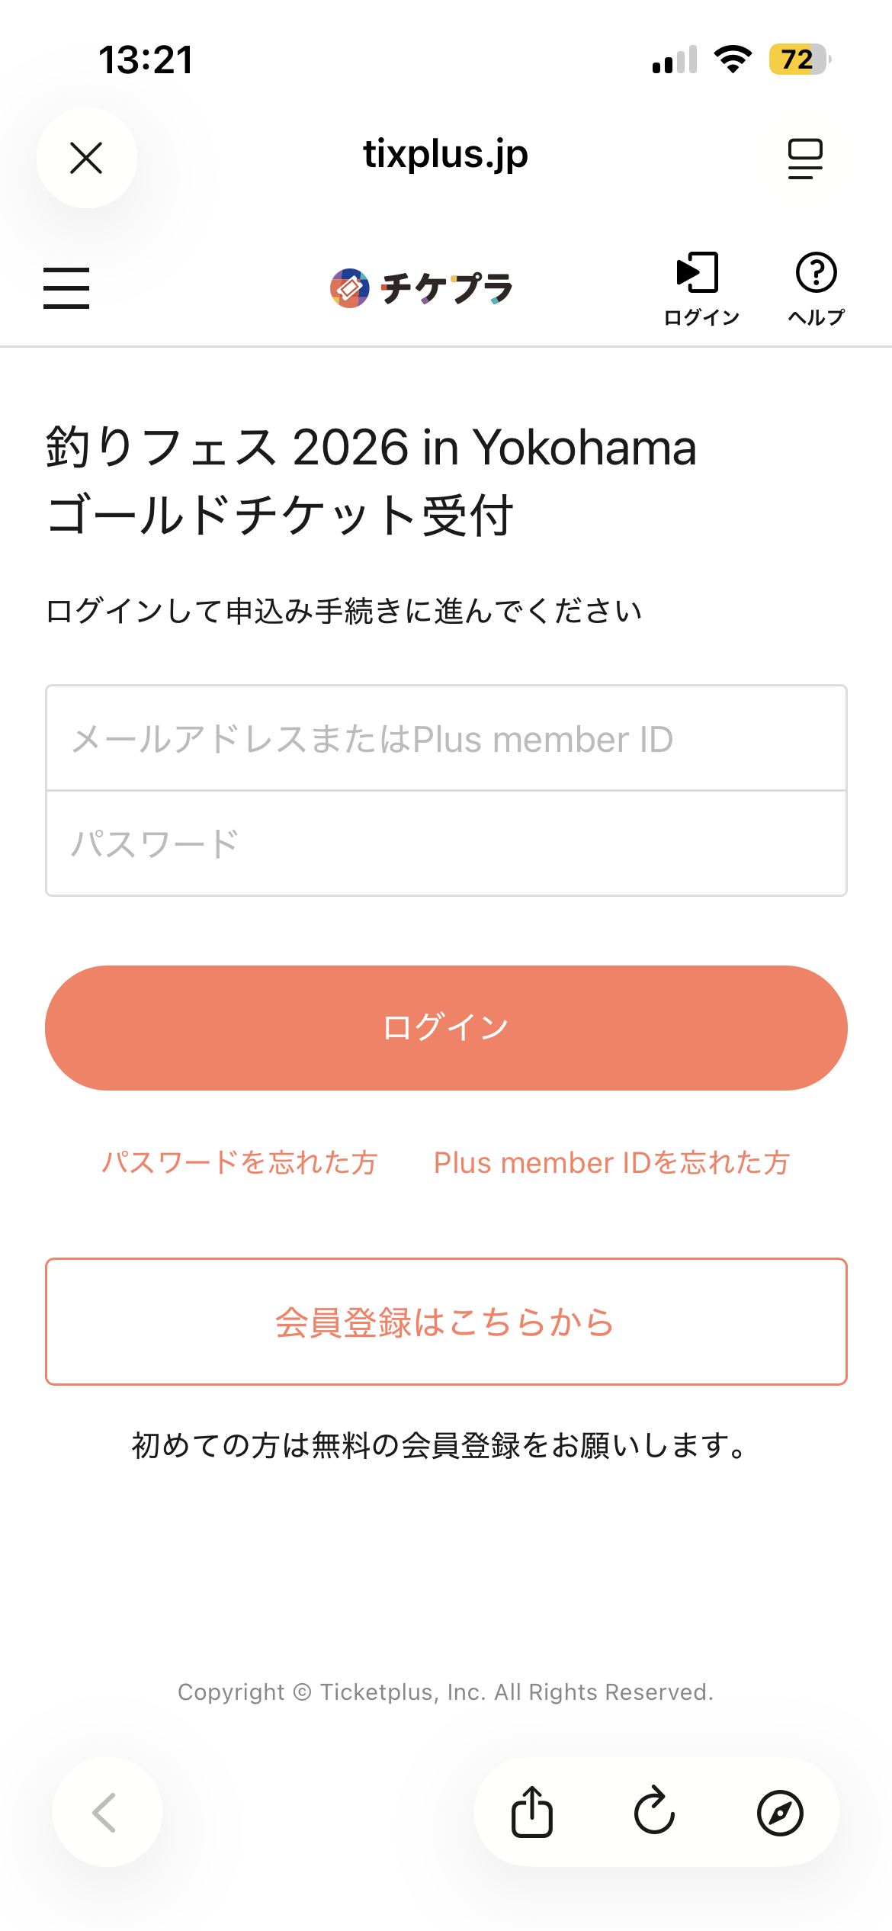The width and height of the screenshot is (892, 1931).
Task: Focus the パスワード field
Action: click(446, 843)
